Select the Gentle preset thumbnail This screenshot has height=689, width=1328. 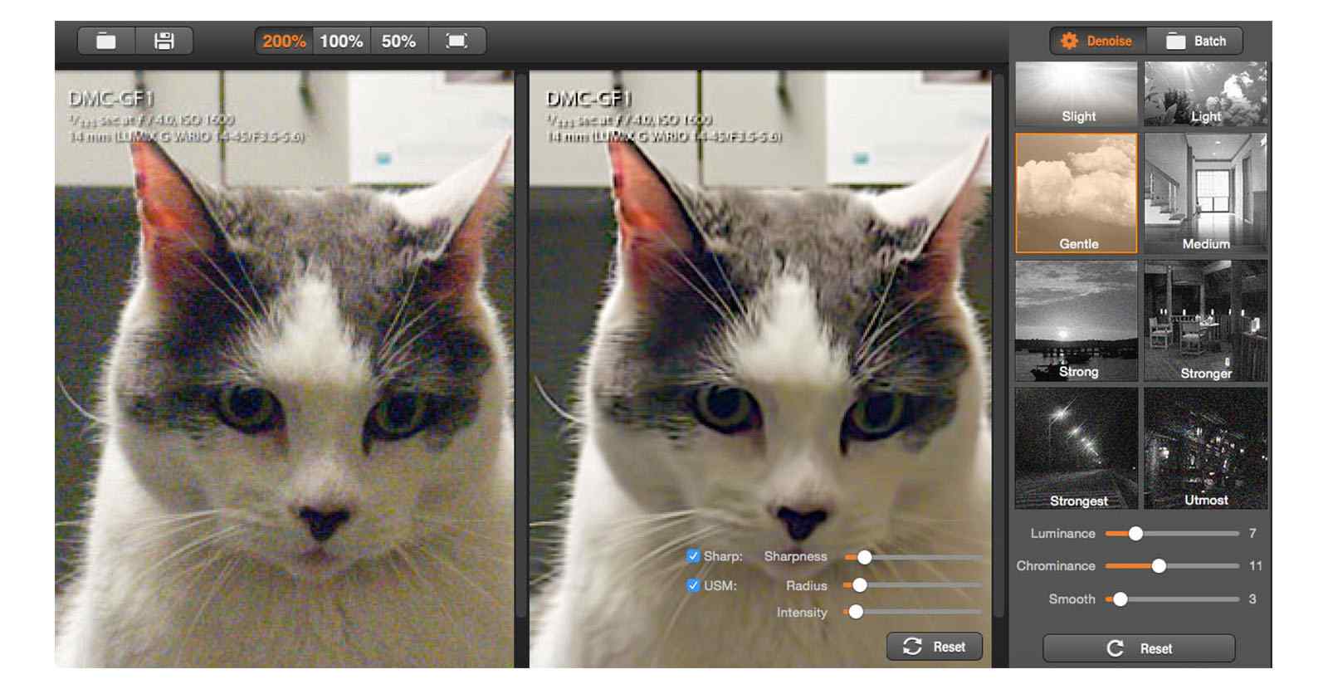[x=1077, y=193]
